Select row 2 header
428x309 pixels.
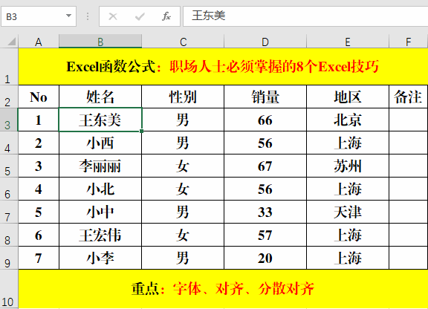coord(9,97)
